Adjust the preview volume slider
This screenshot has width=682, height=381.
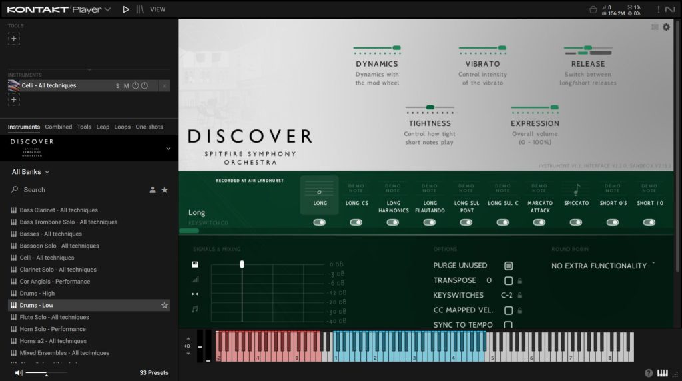[x=46, y=373]
